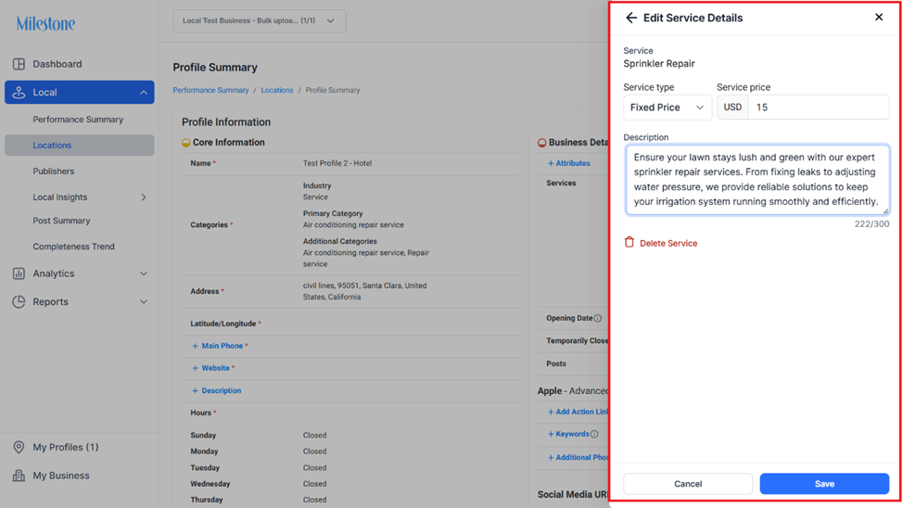Click the Performance Summary breadcrumb link
Image resolution: width=903 pixels, height=508 pixels.
(210, 91)
